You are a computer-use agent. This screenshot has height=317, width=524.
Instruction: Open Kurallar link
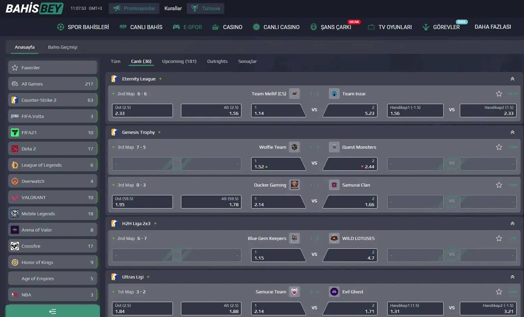pyautogui.click(x=173, y=8)
